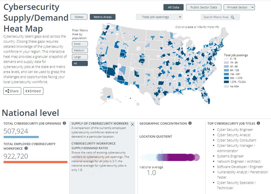Screen dimensions: 271x194
Task: Filter metro areas by Medium population
Action: pyautogui.click(x=80, y=50)
